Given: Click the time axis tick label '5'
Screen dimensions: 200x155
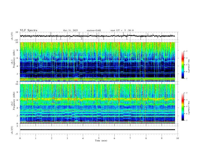Looking at the screenshot, I should tap(99, 138).
